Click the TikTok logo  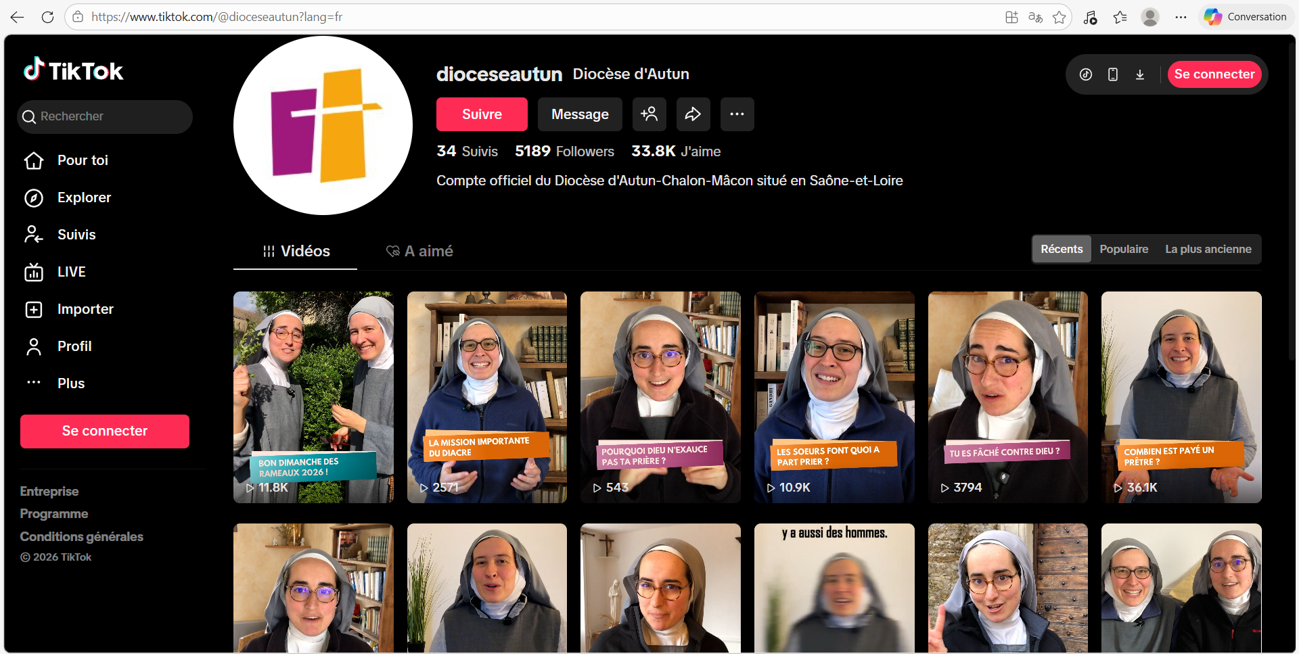point(73,70)
